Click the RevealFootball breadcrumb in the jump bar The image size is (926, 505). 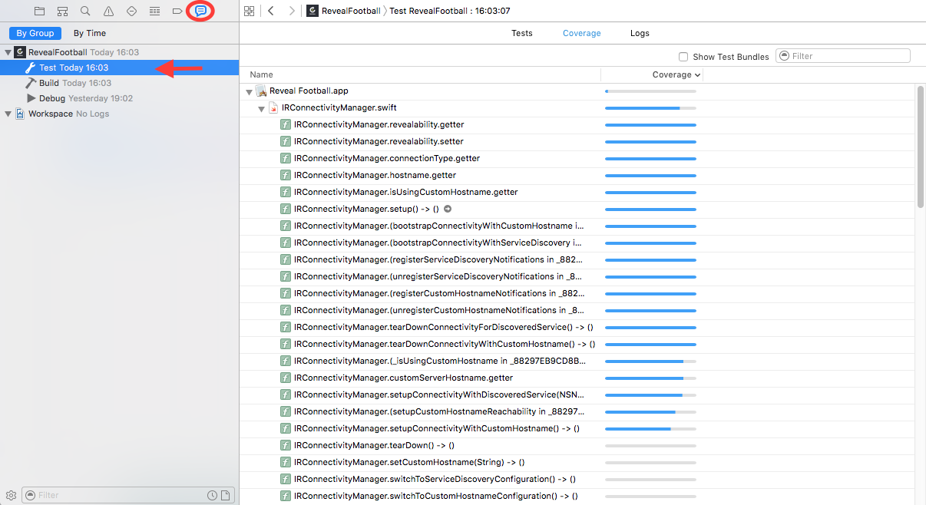click(x=351, y=11)
